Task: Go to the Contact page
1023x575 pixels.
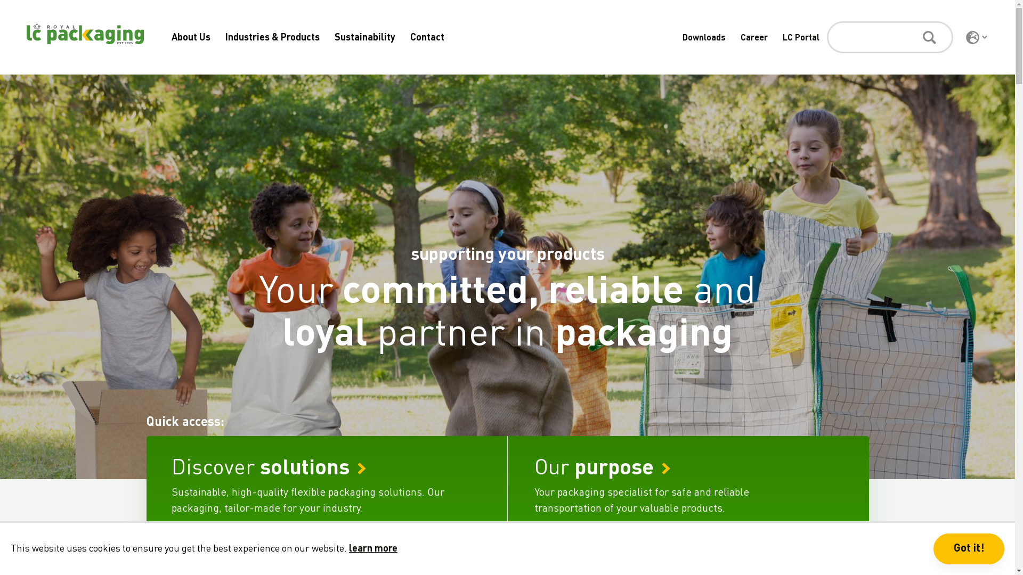Action: click(x=427, y=37)
